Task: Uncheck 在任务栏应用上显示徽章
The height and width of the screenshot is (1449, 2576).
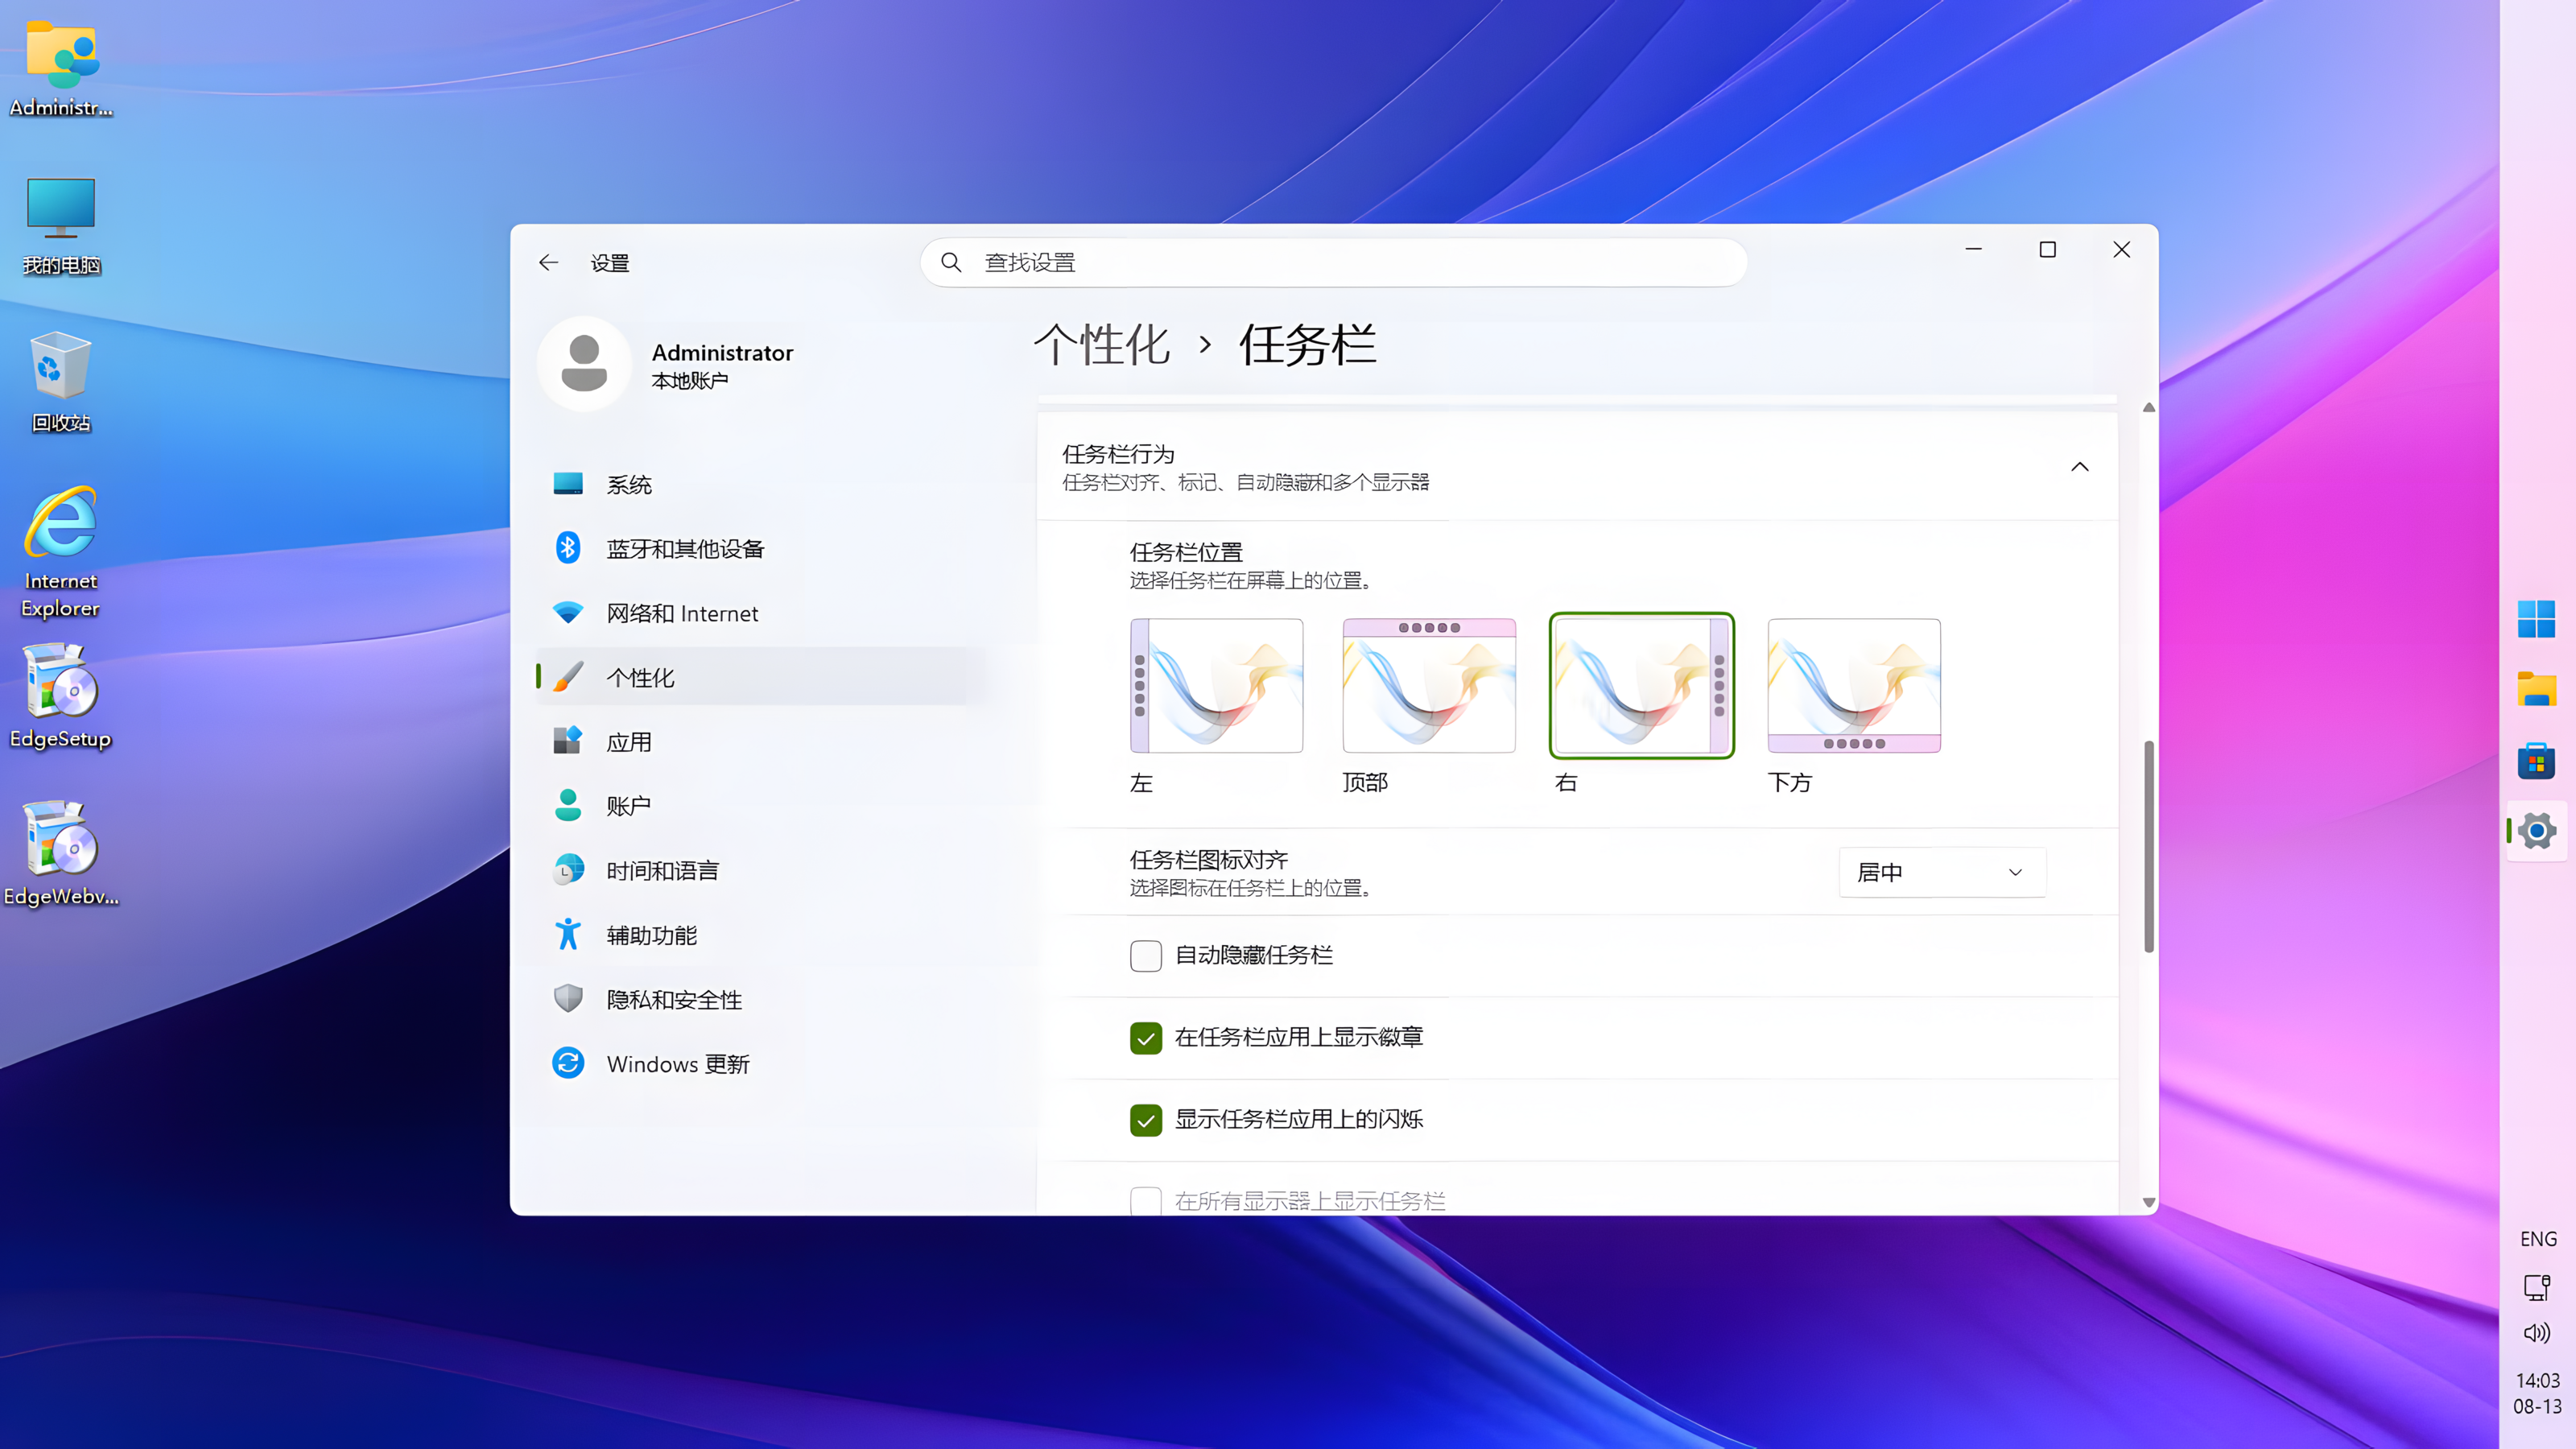Action: (x=1146, y=1038)
